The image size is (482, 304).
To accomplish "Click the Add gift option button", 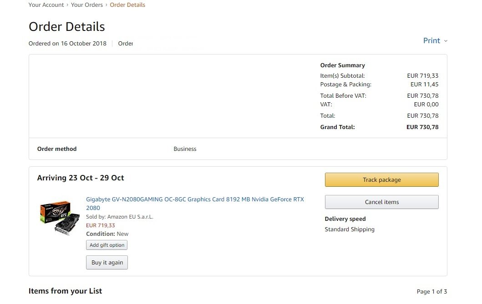I will click(x=107, y=245).
